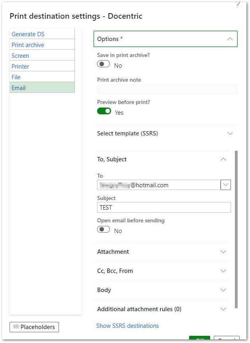Toggle Preview before print switch
Image resolution: width=250 pixels, height=343 pixels.
tap(104, 111)
